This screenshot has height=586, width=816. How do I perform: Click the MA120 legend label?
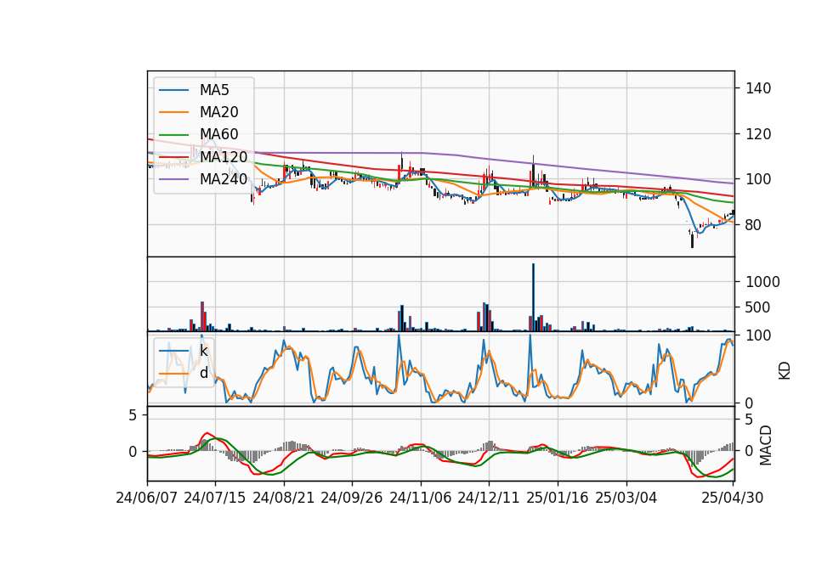pos(224,157)
